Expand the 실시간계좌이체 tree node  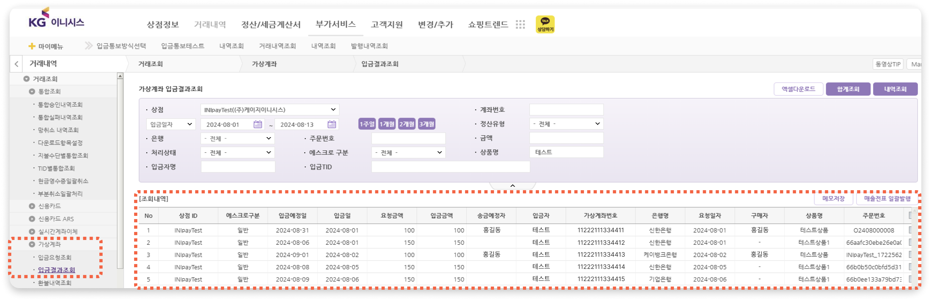pyautogui.click(x=32, y=231)
